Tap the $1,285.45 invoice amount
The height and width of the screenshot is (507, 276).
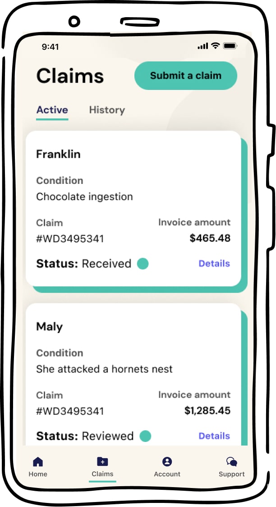point(207,411)
